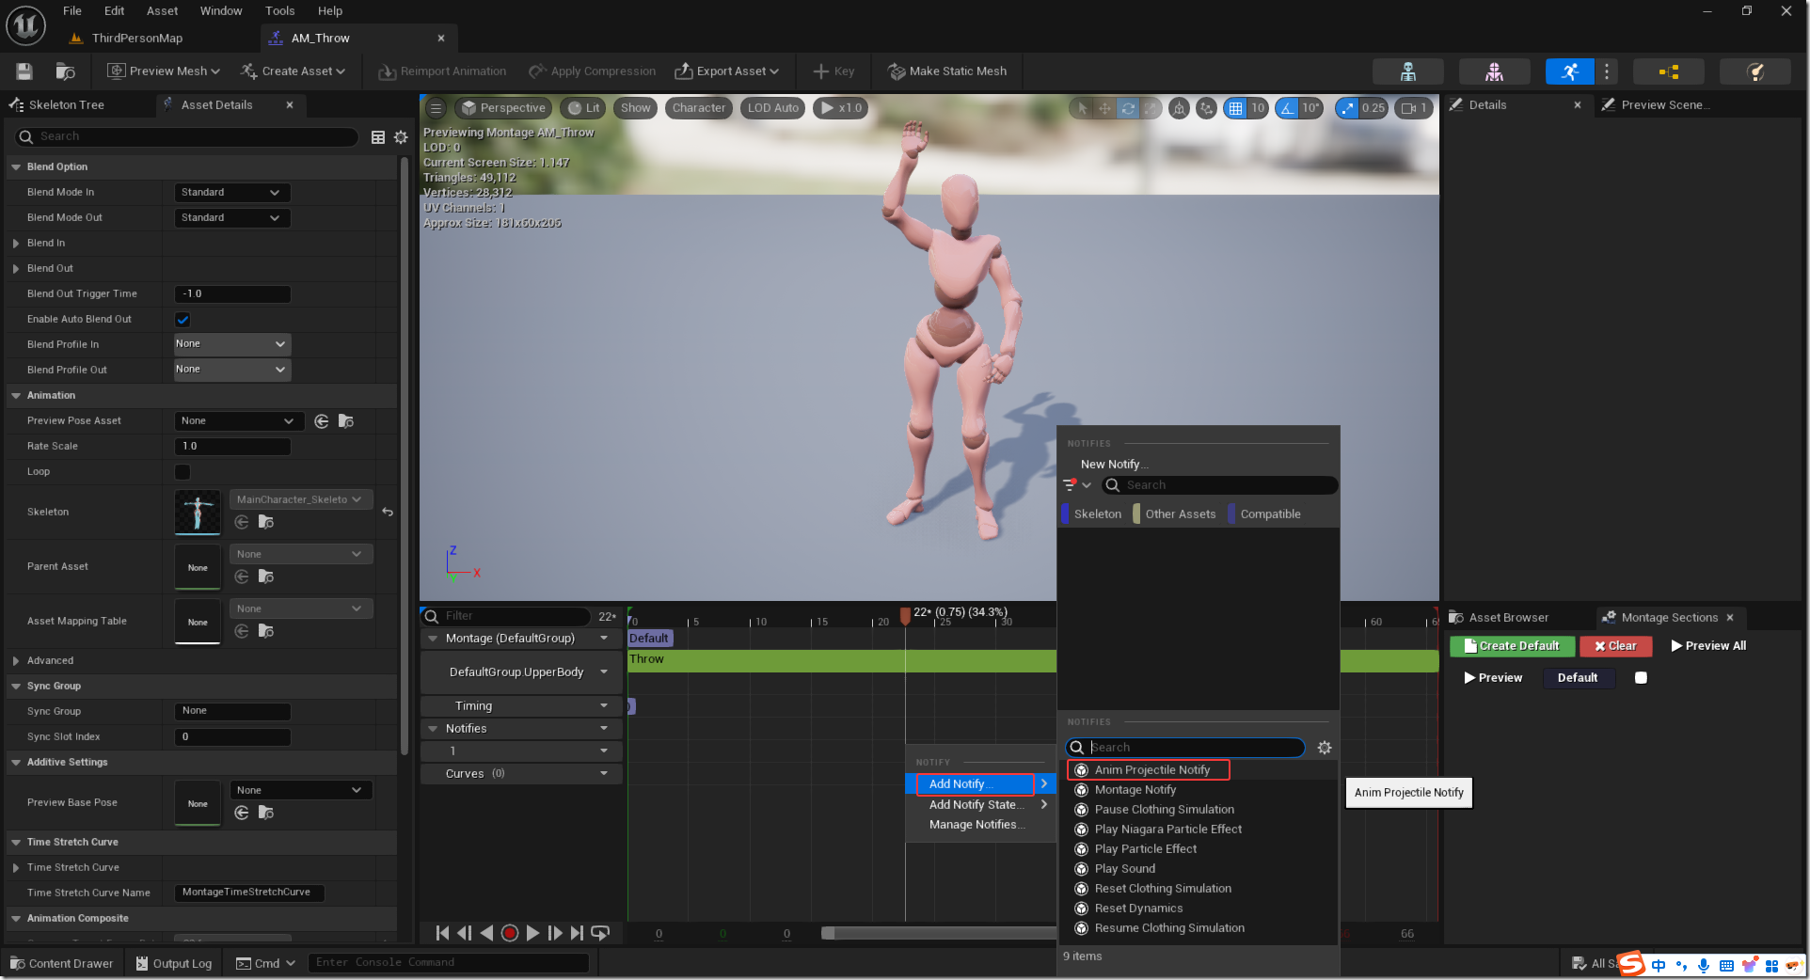The width and height of the screenshot is (1810, 980).
Task: Use selected asset for Preview Pose Asset
Action: pos(322,421)
